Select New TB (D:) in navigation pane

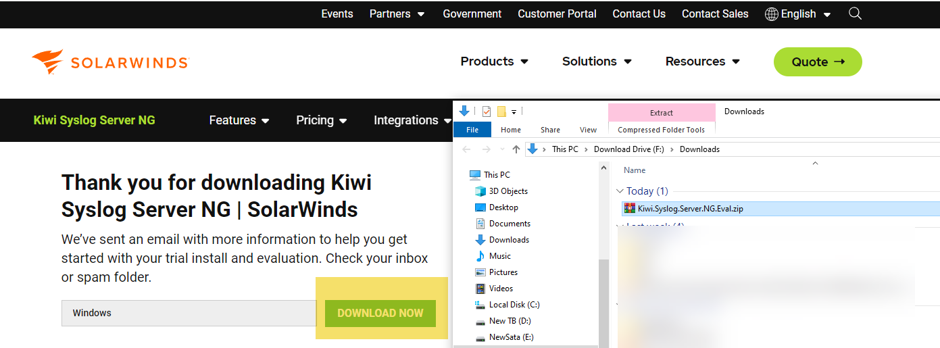pos(510,321)
